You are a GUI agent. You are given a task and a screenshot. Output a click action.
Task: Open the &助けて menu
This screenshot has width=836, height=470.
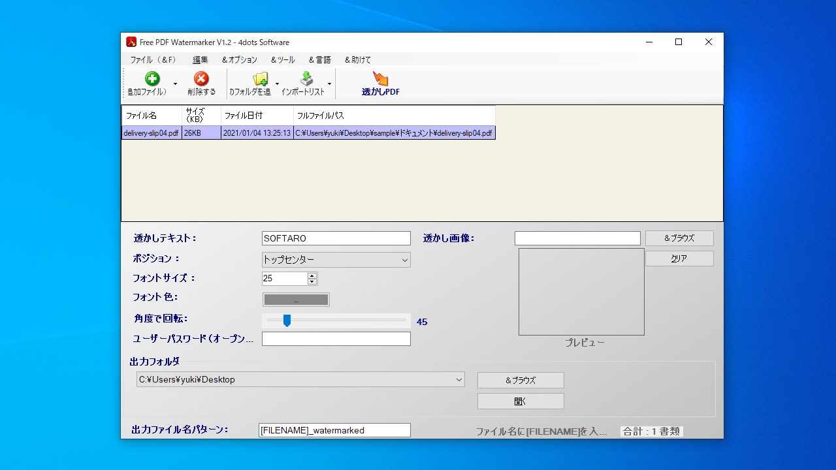[x=358, y=59]
